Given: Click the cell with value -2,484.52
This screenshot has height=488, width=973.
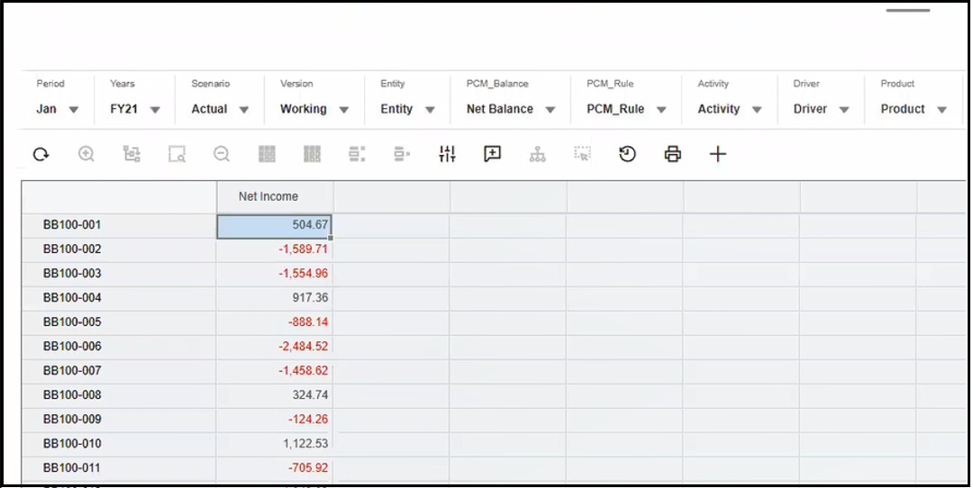Looking at the screenshot, I should pos(274,347).
